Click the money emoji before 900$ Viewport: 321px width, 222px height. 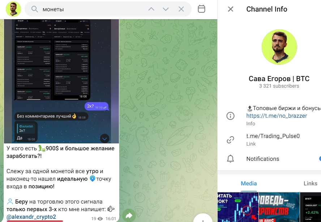click(42, 148)
